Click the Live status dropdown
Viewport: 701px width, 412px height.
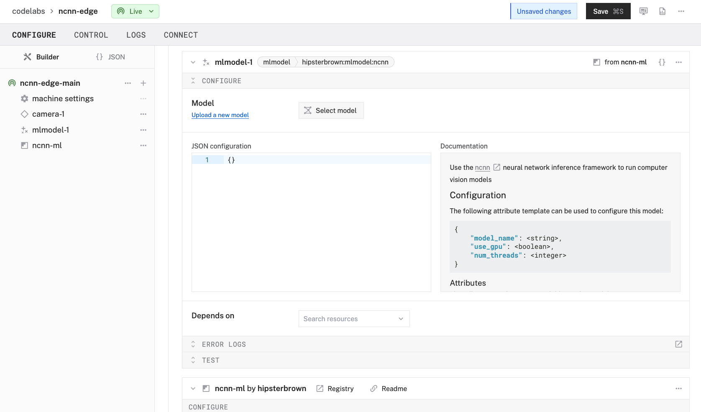point(135,11)
